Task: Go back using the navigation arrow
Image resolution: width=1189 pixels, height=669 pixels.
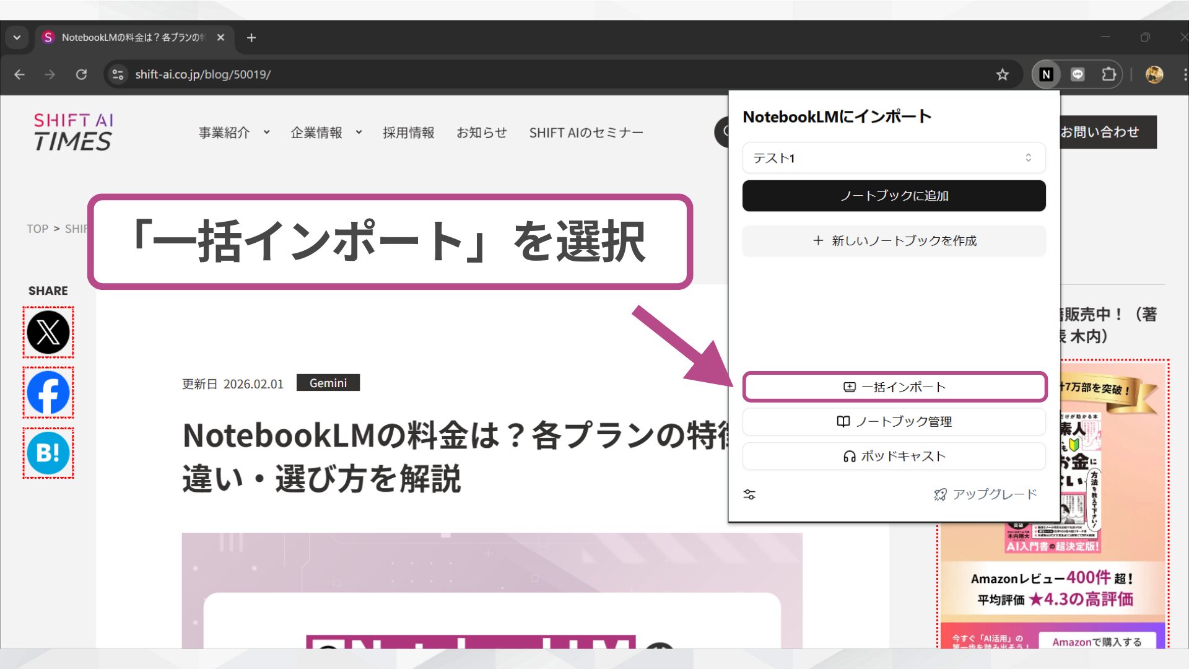Action: [x=20, y=74]
